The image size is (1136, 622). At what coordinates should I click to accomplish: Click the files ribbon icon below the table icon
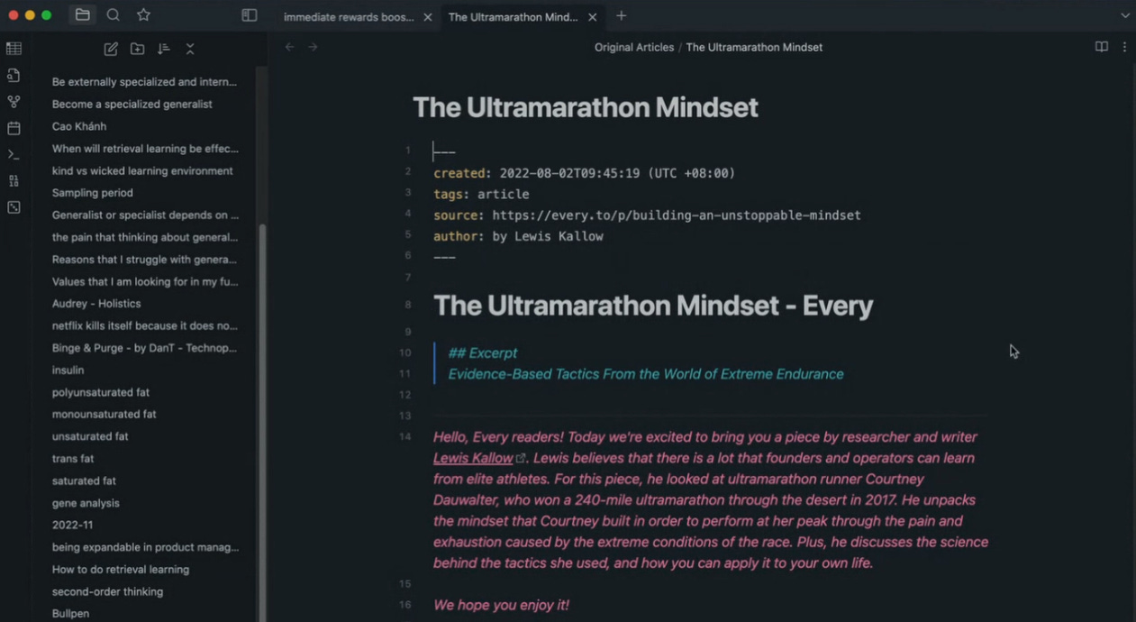(x=14, y=75)
